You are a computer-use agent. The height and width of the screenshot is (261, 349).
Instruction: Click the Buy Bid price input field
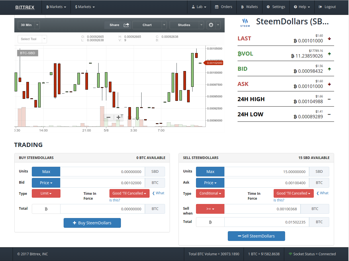pyautogui.click(x=103, y=183)
